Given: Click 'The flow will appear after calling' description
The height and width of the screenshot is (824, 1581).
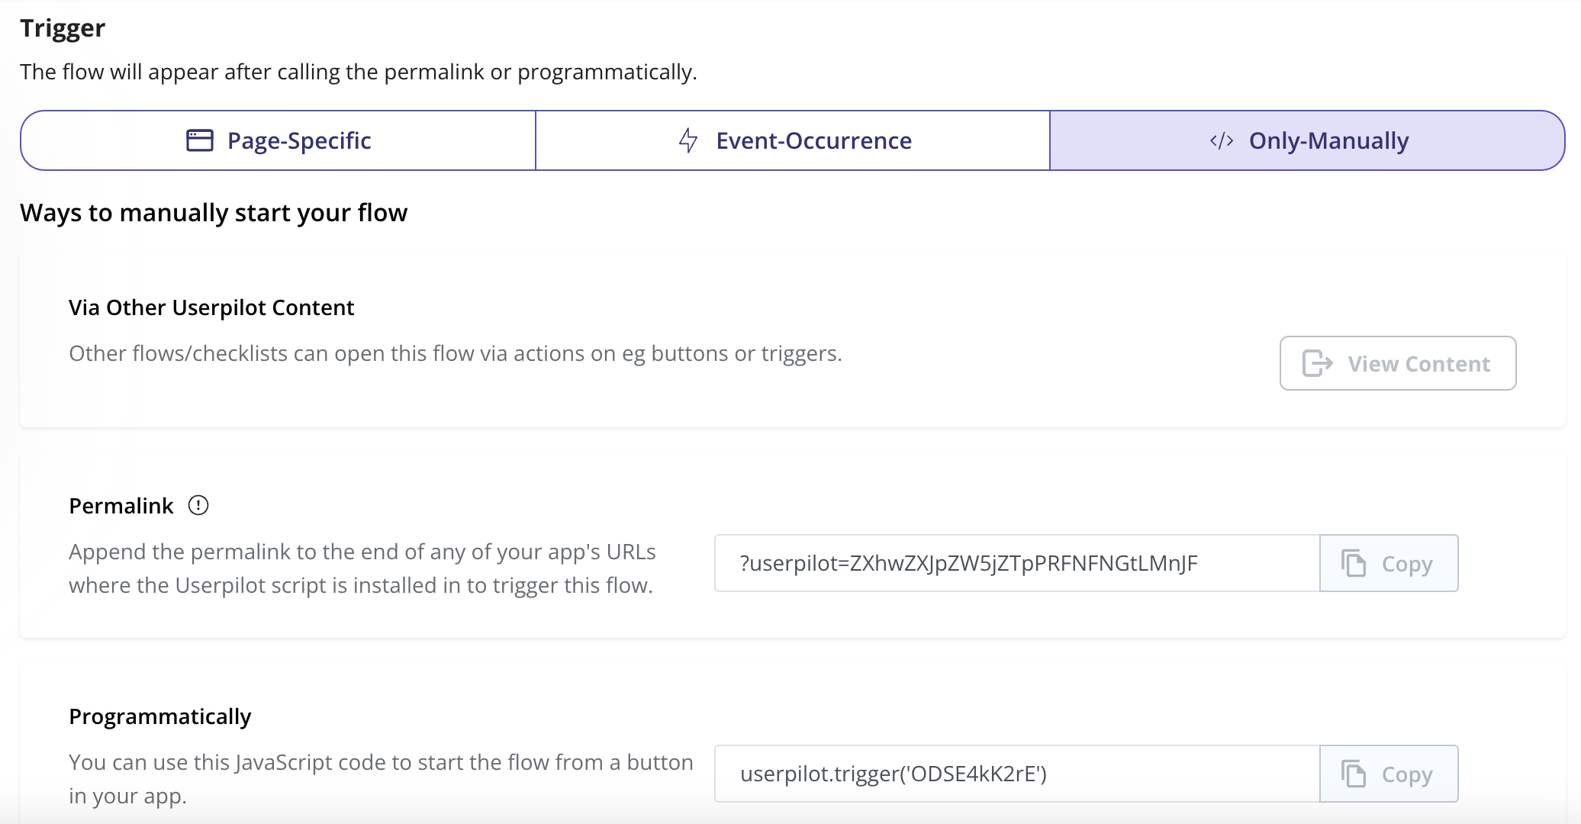Looking at the screenshot, I should pos(359,72).
